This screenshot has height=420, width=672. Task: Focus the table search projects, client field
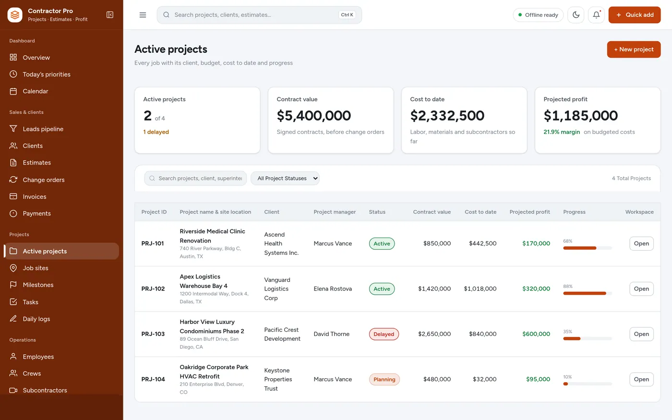pyautogui.click(x=195, y=178)
